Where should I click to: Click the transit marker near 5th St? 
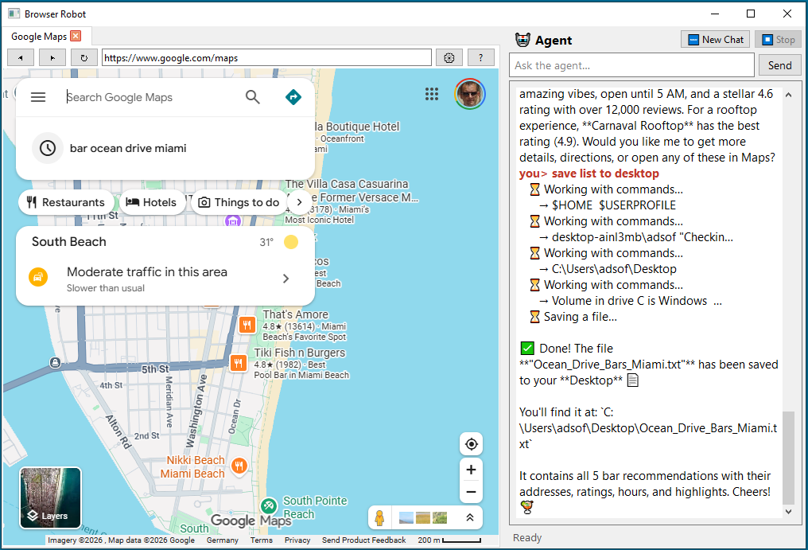point(55,363)
